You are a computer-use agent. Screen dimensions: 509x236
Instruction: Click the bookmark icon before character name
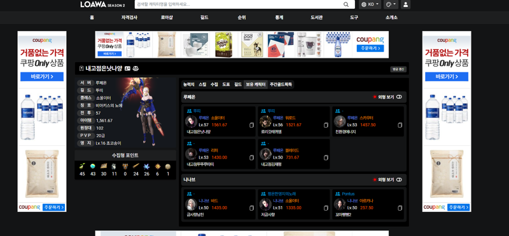pos(81,69)
